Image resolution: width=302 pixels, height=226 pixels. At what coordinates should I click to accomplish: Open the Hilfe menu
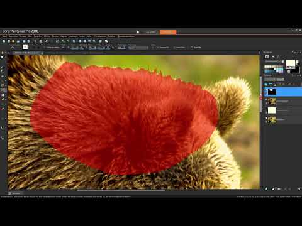[89, 36]
